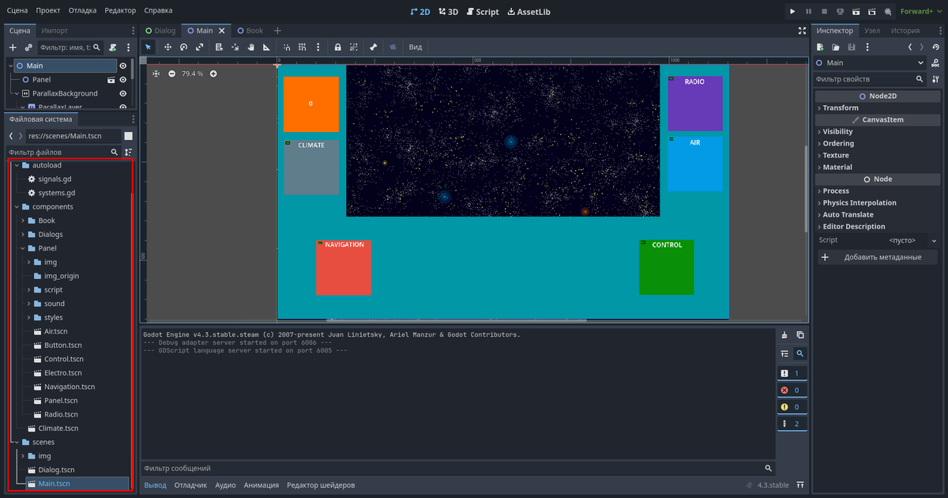Stop the running project

click(x=824, y=11)
